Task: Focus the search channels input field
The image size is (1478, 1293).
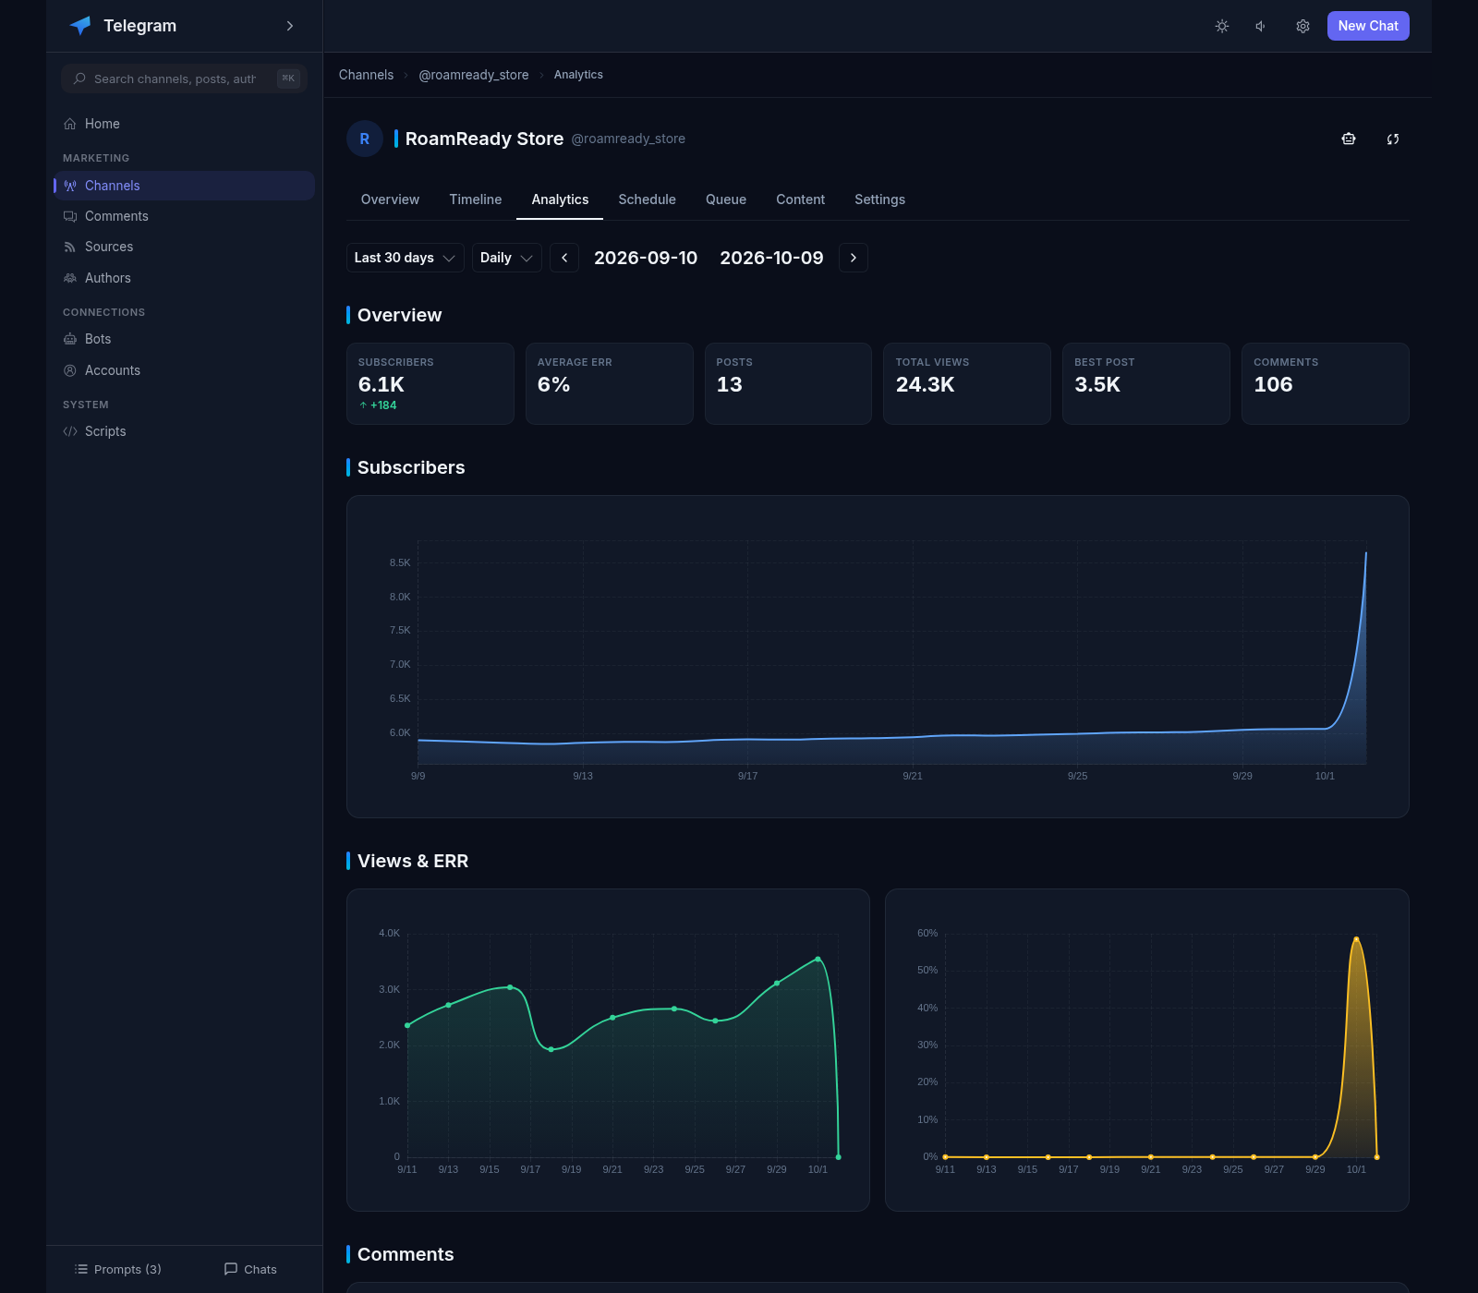Action: [185, 79]
